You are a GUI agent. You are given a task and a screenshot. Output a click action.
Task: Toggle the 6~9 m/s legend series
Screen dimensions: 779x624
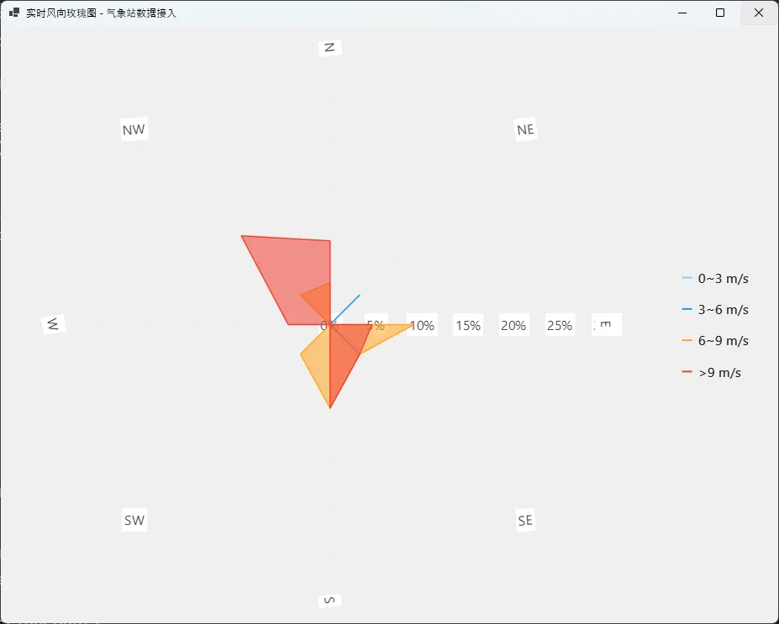[x=715, y=340]
